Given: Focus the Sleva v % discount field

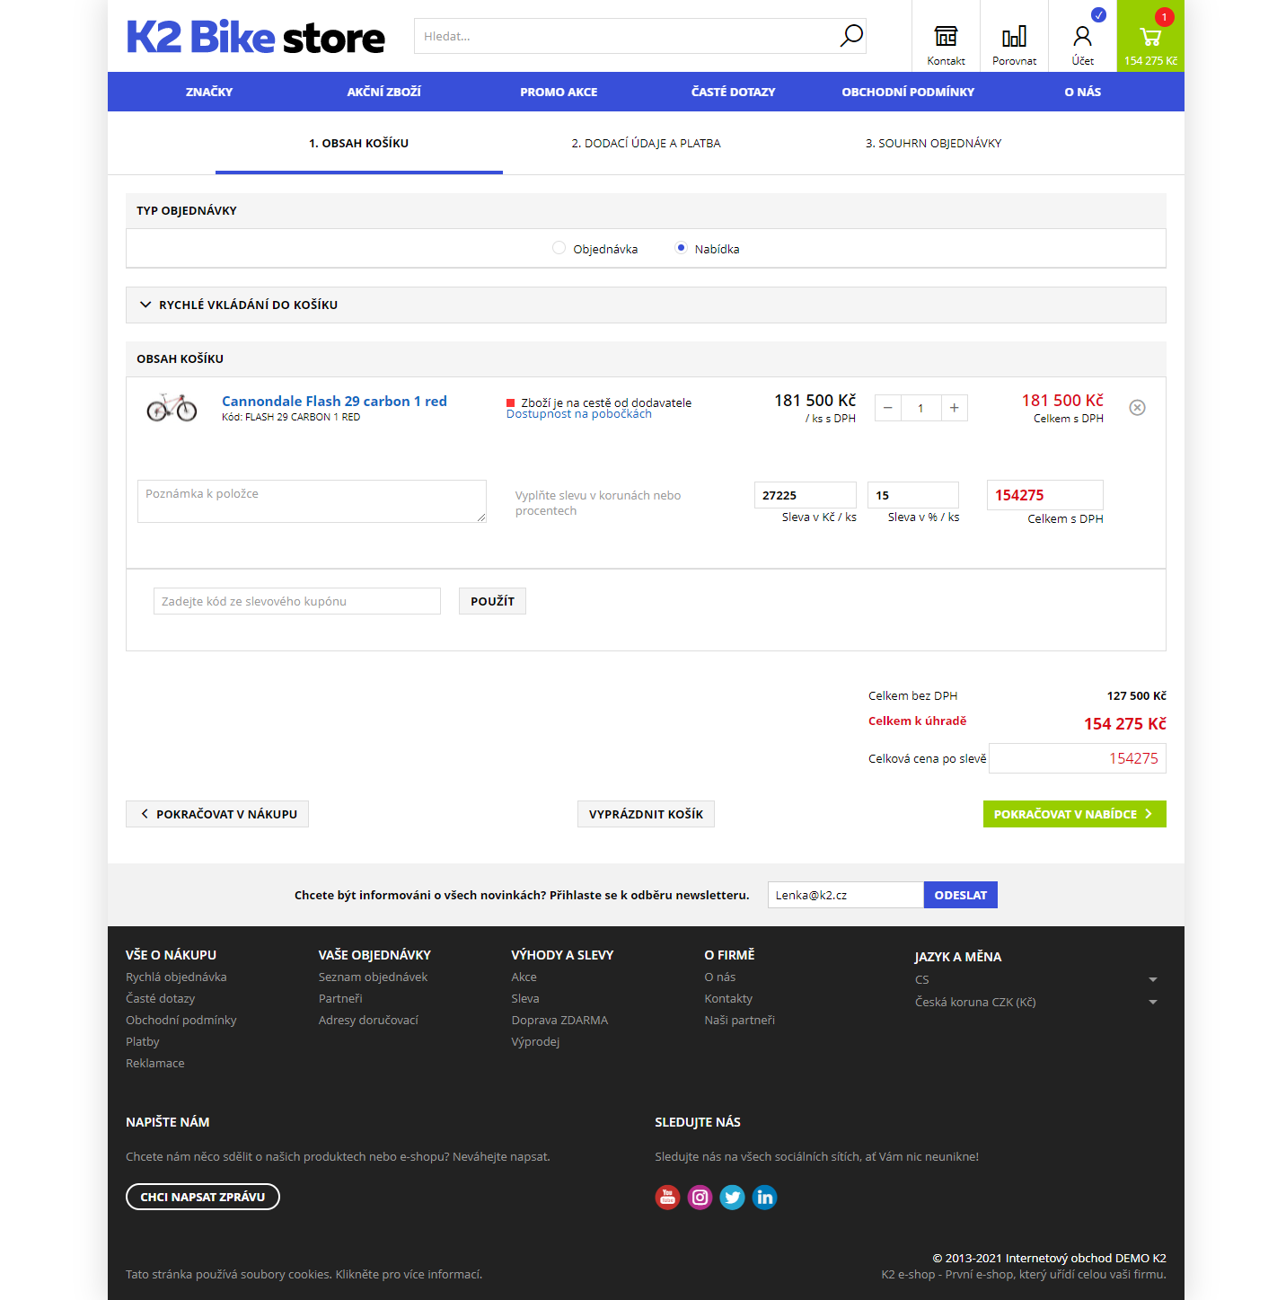Looking at the screenshot, I should pos(913,495).
